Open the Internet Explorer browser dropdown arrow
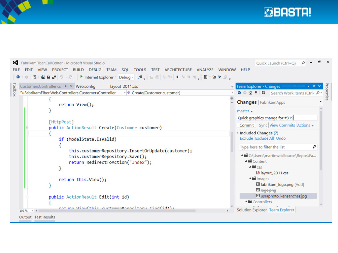338x253 pixels. (x=116, y=77)
